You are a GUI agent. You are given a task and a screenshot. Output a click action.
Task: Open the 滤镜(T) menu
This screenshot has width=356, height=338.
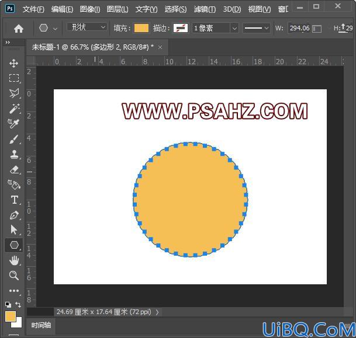tap(205, 9)
